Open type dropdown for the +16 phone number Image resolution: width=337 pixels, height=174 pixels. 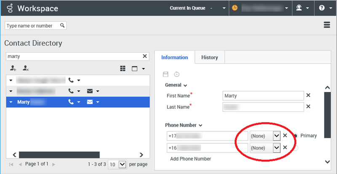[x=276, y=148]
